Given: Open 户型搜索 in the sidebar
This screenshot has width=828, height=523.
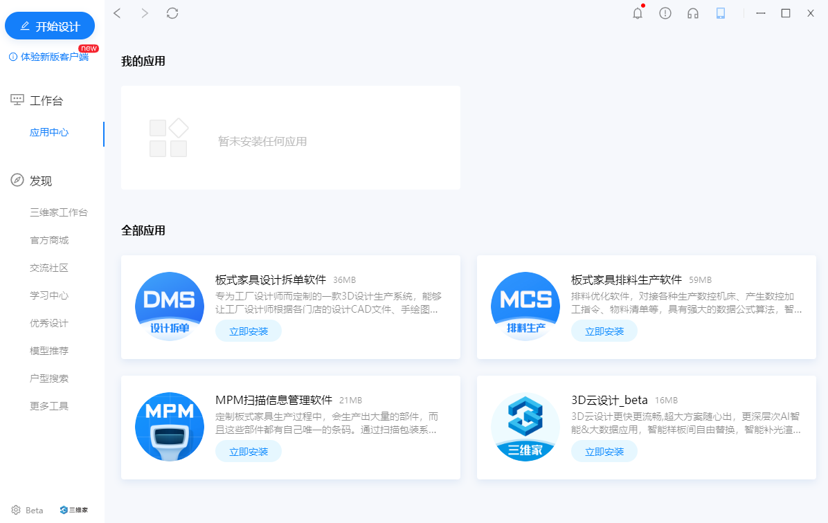Looking at the screenshot, I should pyautogui.click(x=49, y=378).
